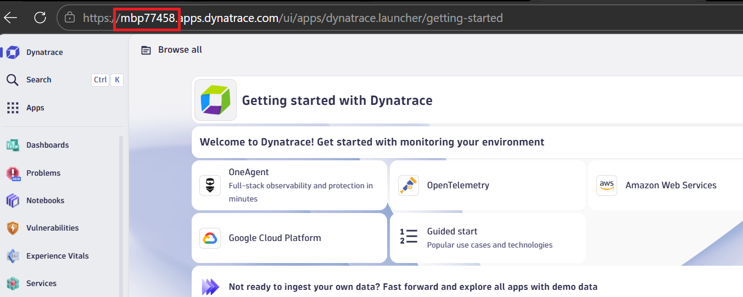Image resolution: width=743 pixels, height=297 pixels.
Task: Click the URL address bar field
Action: coord(400,18)
